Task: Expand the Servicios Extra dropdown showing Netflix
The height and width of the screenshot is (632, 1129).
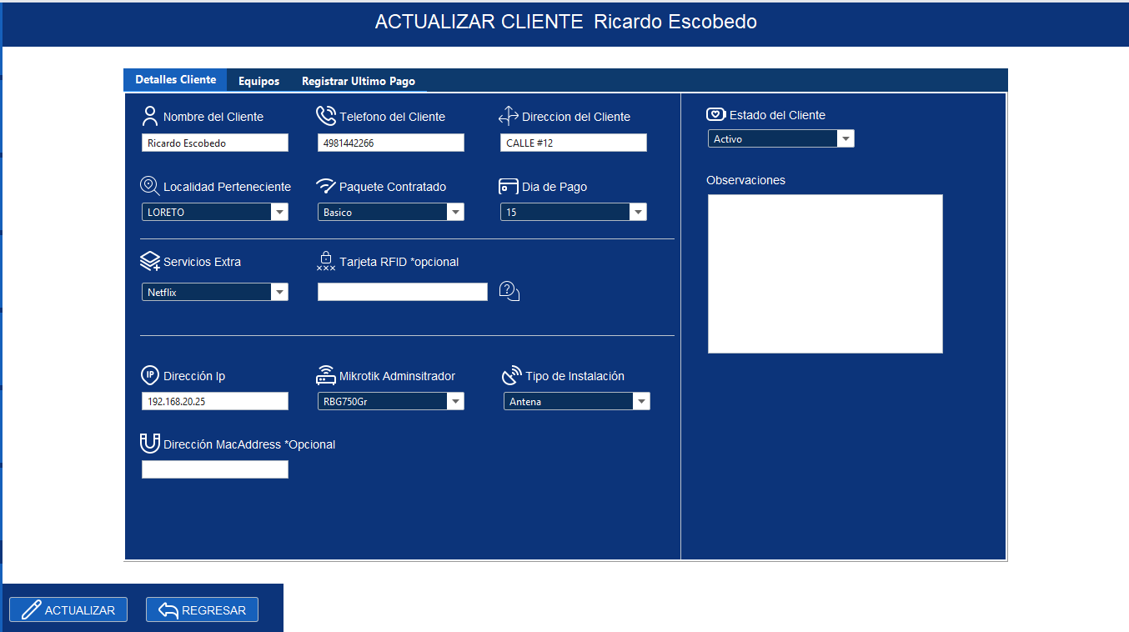Action: pos(280,292)
